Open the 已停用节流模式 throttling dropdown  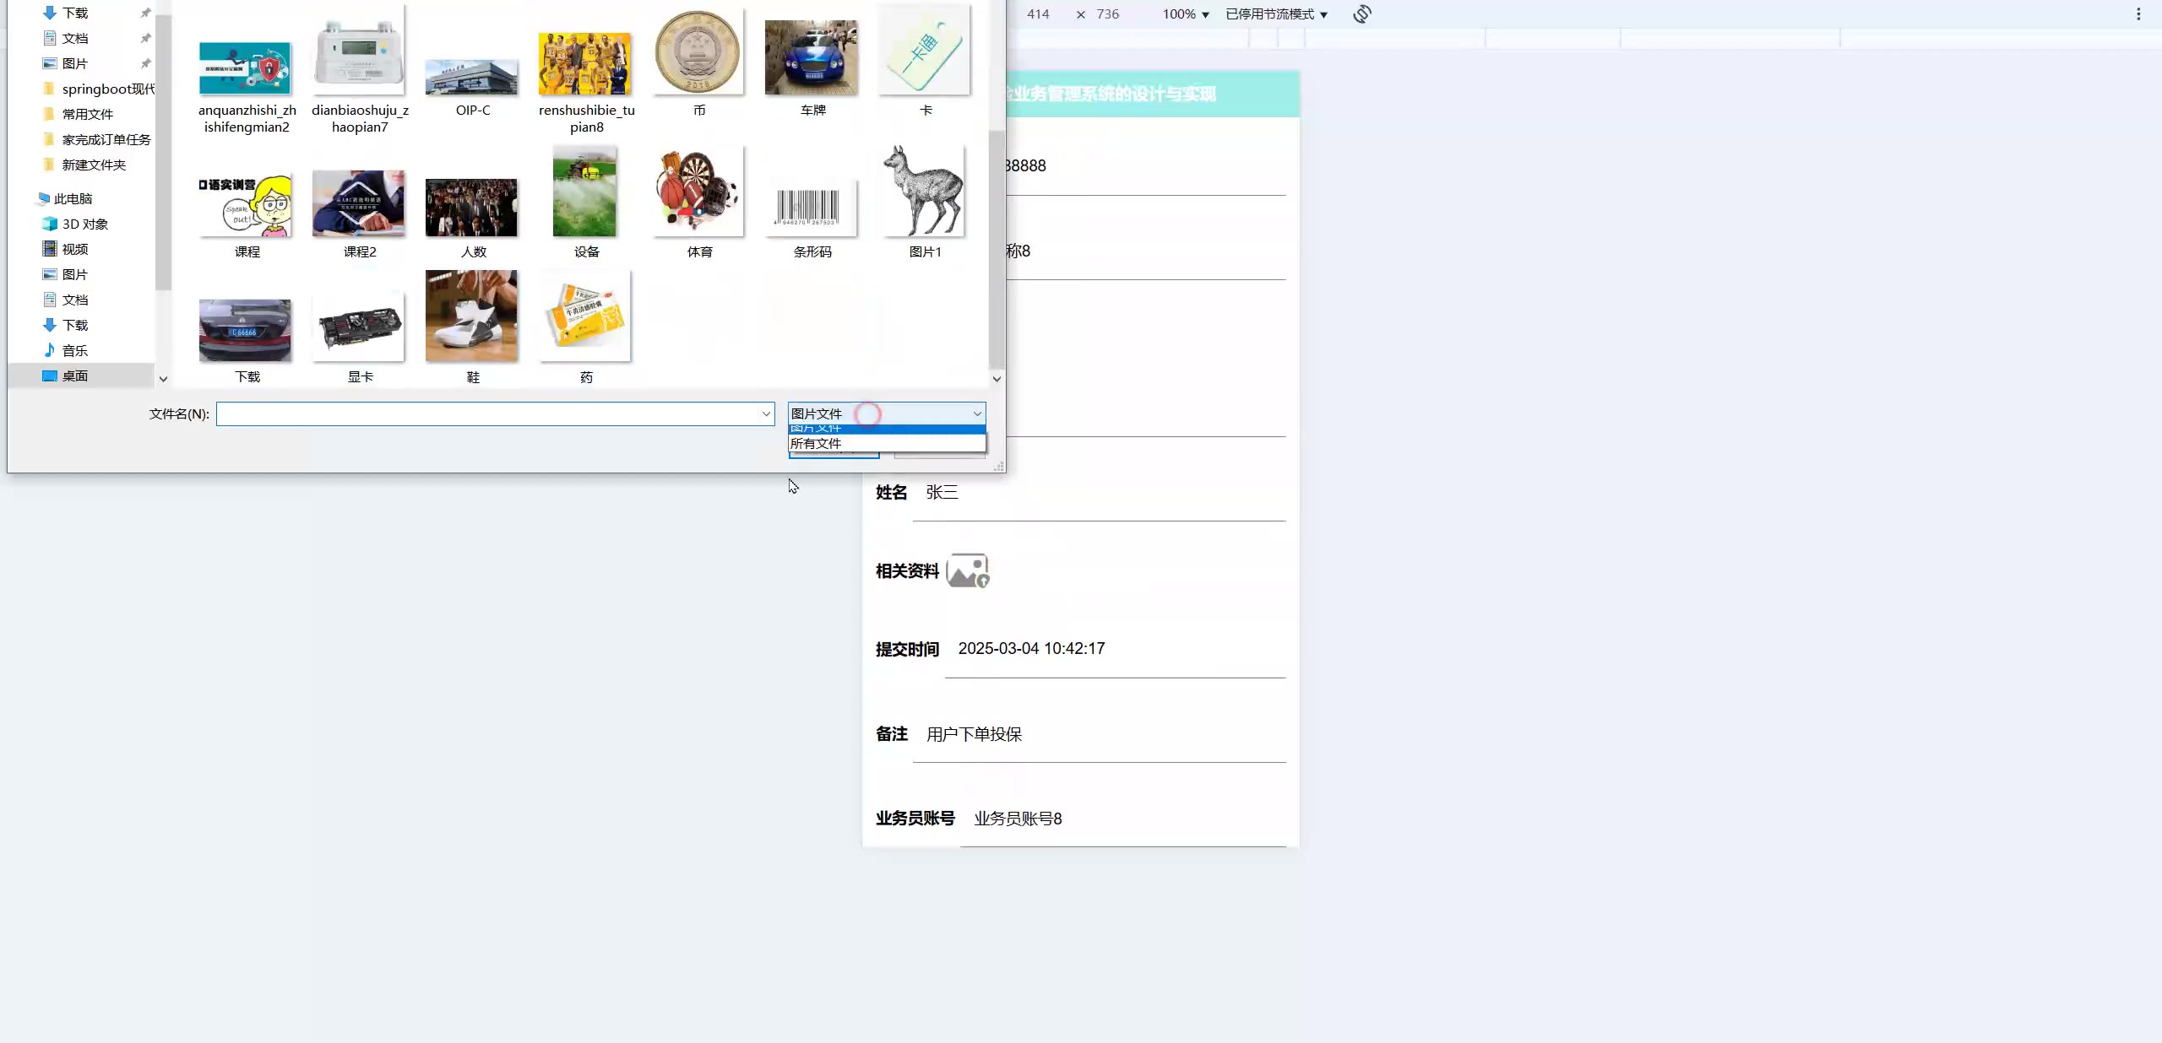click(1276, 14)
